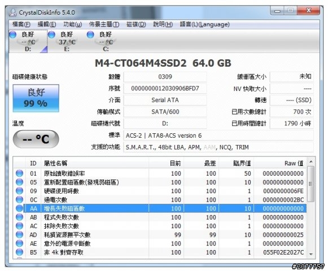Click the ---- (SSD) rotation rate field
Image resolution: width=328 pixels, height=271 pixels.
pyautogui.click(x=292, y=100)
